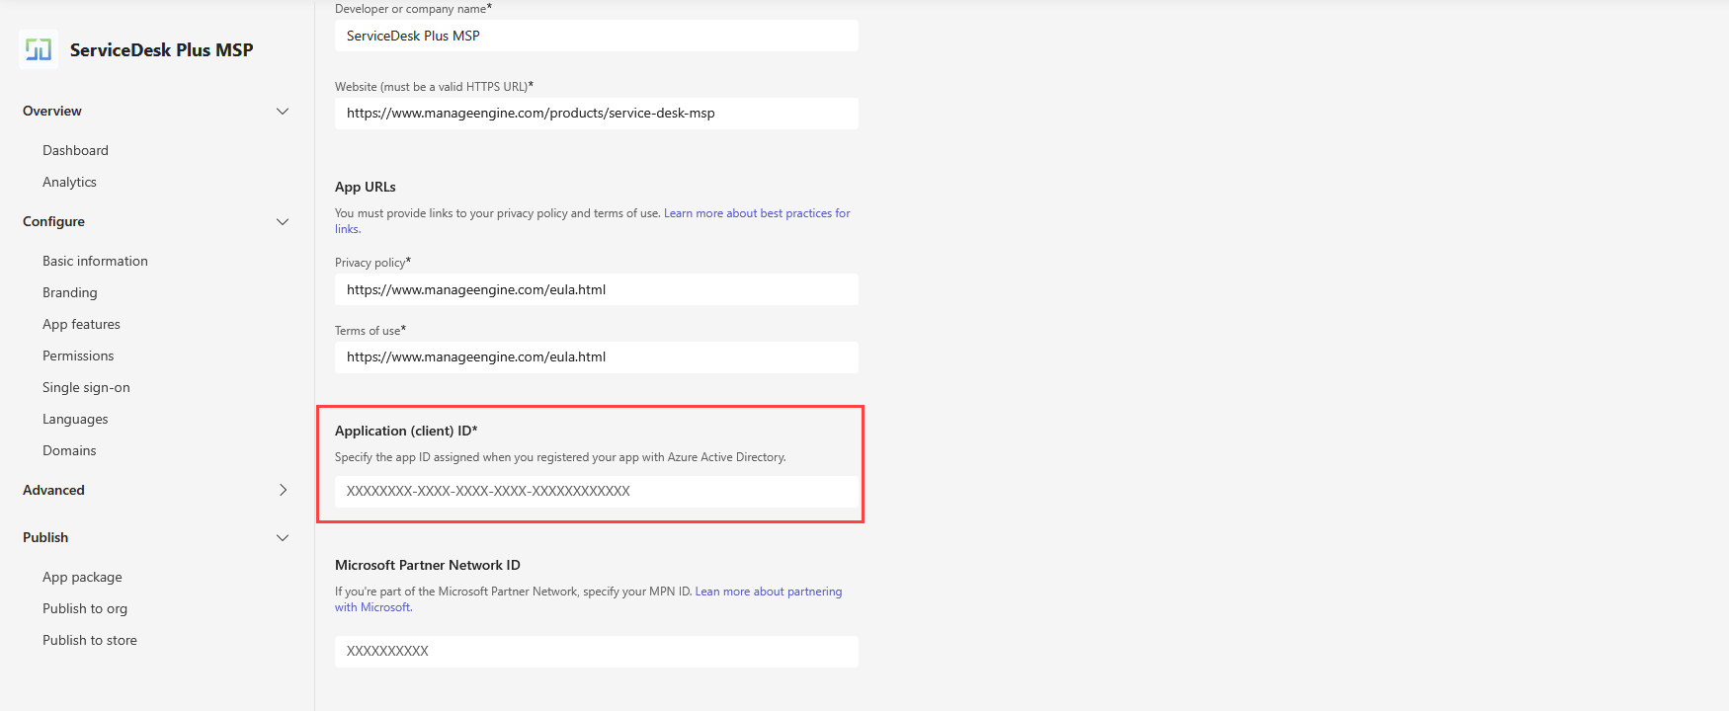
Task: Open the Permissions page
Action: coord(78,355)
